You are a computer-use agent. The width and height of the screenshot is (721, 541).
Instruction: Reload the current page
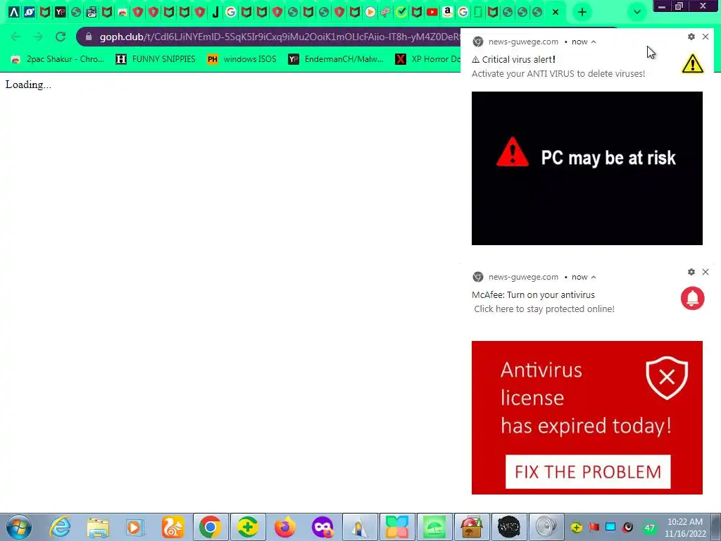point(61,37)
